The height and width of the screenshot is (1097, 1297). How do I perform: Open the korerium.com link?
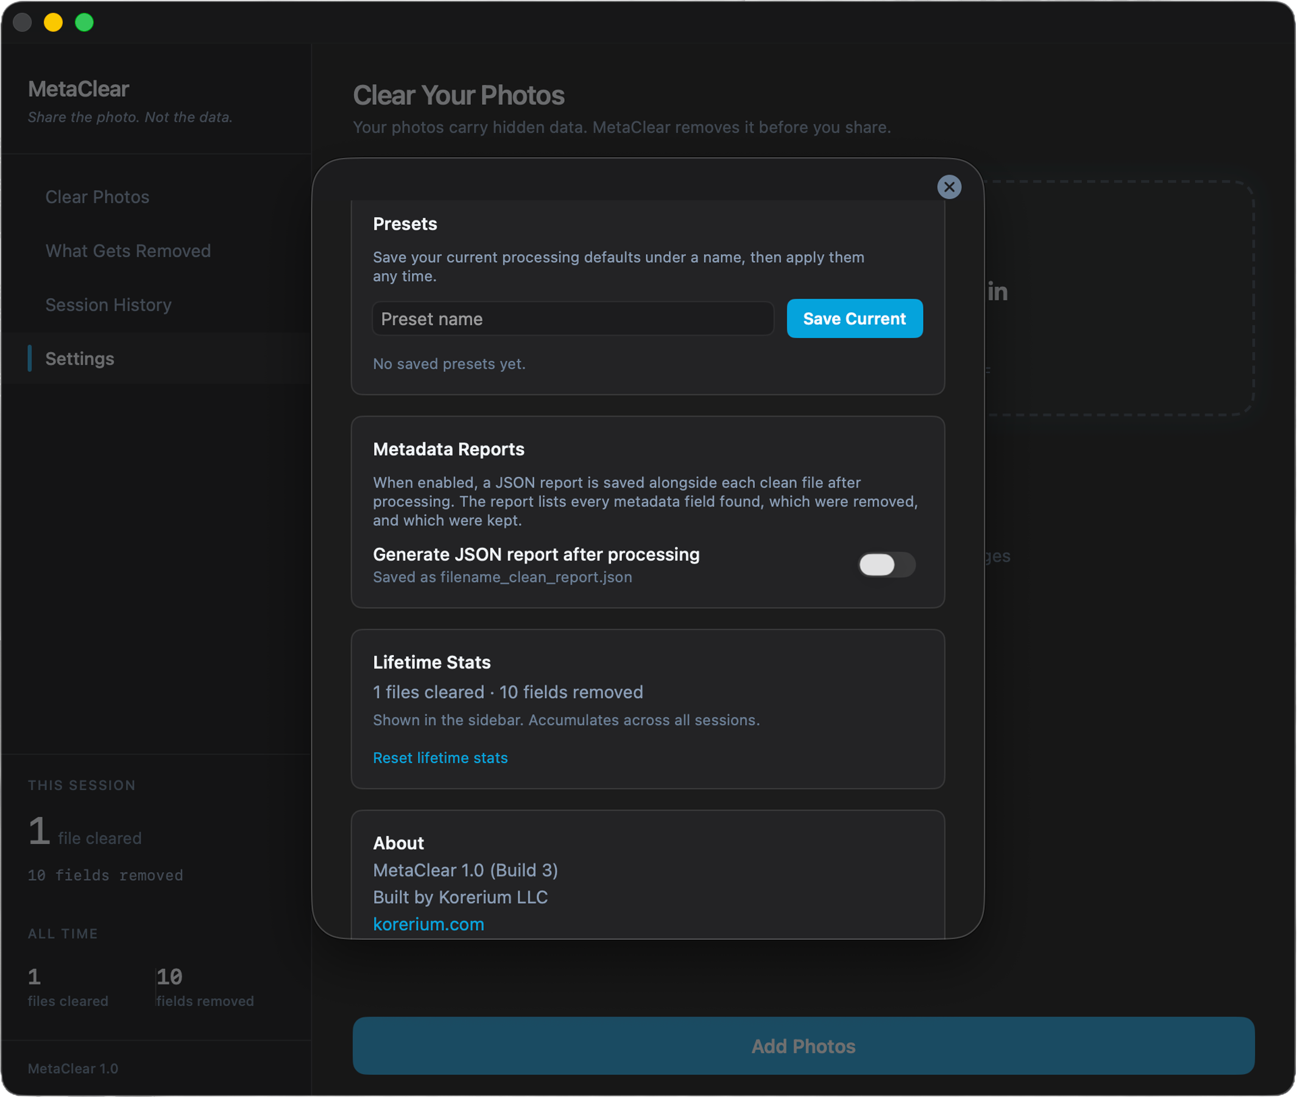(428, 924)
